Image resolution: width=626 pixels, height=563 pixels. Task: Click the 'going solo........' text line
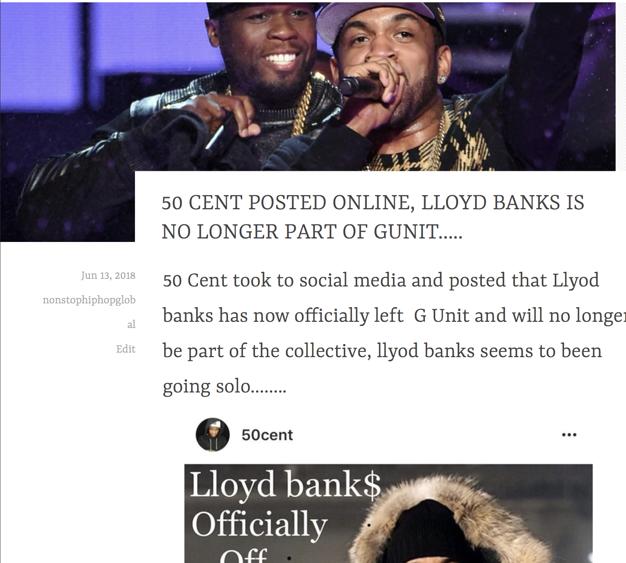tap(225, 386)
